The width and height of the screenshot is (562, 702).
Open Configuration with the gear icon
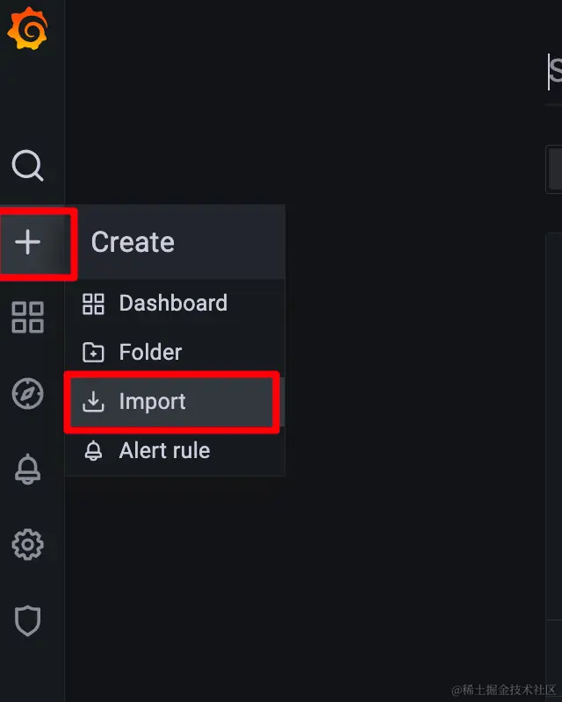pyautogui.click(x=29, y=545)
